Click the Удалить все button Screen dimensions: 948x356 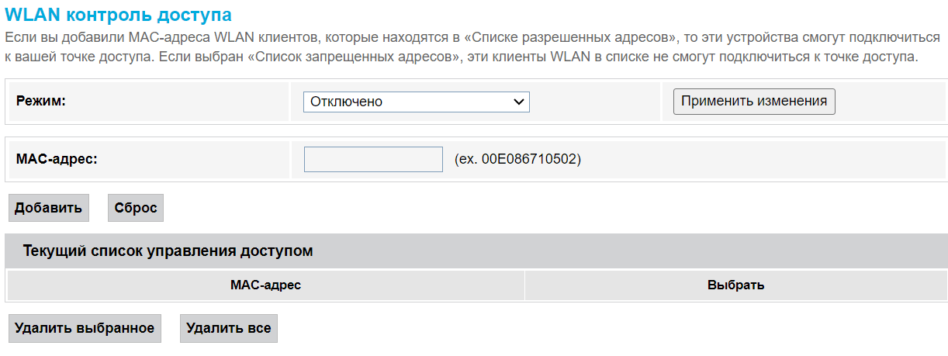click(x=229, y=328)
